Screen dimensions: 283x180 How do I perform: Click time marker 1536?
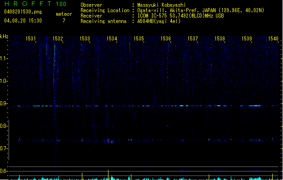click(x=166, y=39)
